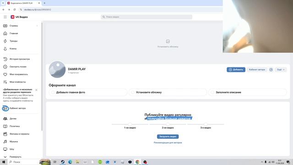Click the blue Добавить button

236,70
